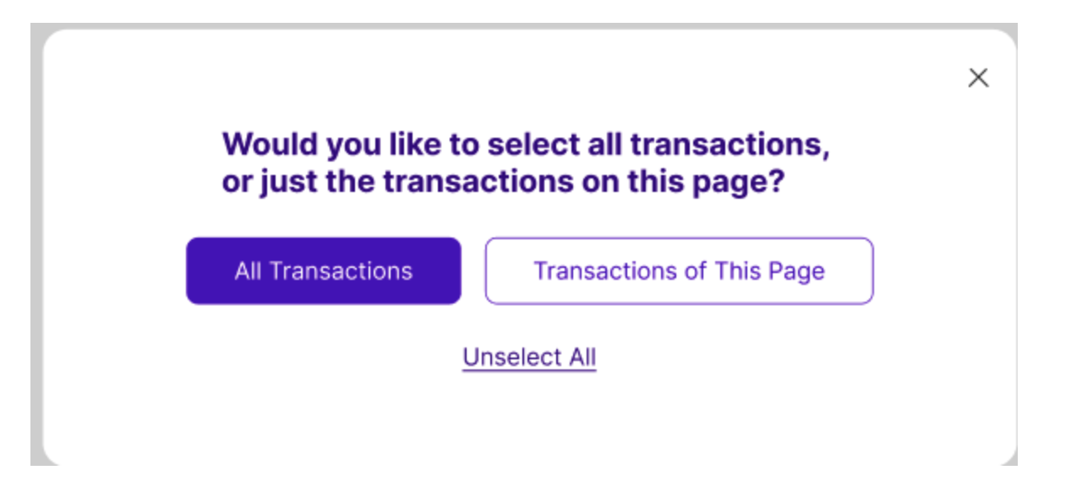The width and height of the screenshot is (1082, 492).
Task: Hit the Unselect All text below the buttons
Action: tap(529, 357)
